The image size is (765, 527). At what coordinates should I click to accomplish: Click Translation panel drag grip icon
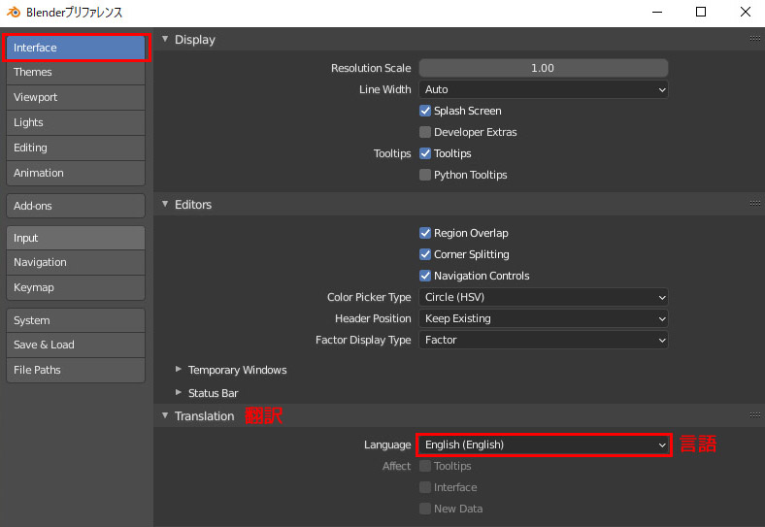coord(754,415)
